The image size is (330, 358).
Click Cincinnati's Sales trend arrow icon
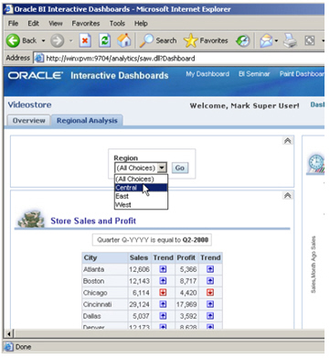(163, 304)
